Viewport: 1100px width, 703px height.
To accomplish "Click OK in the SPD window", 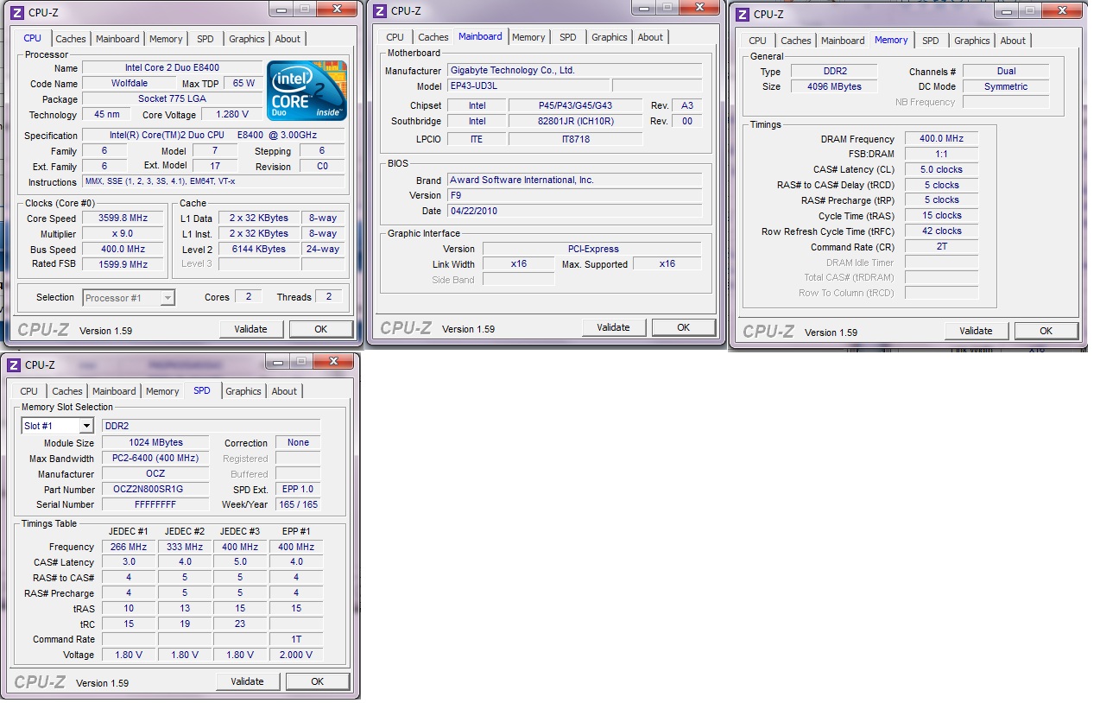I will coord(318,681).
